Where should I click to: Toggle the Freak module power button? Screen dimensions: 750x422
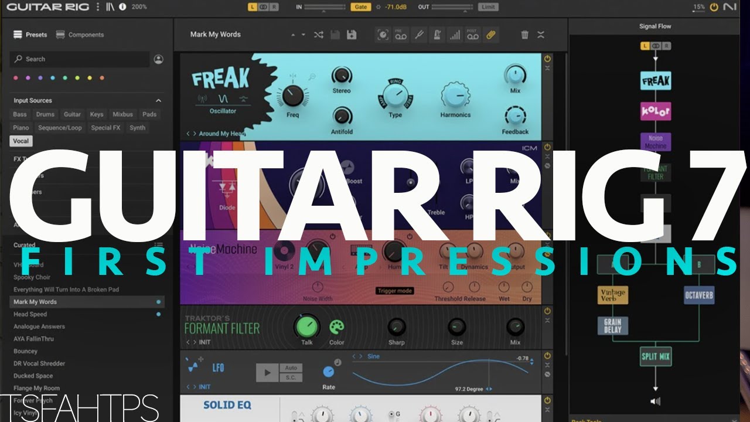547,59
